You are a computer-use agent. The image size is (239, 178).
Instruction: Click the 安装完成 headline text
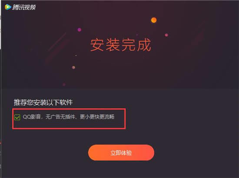(120, 45)
